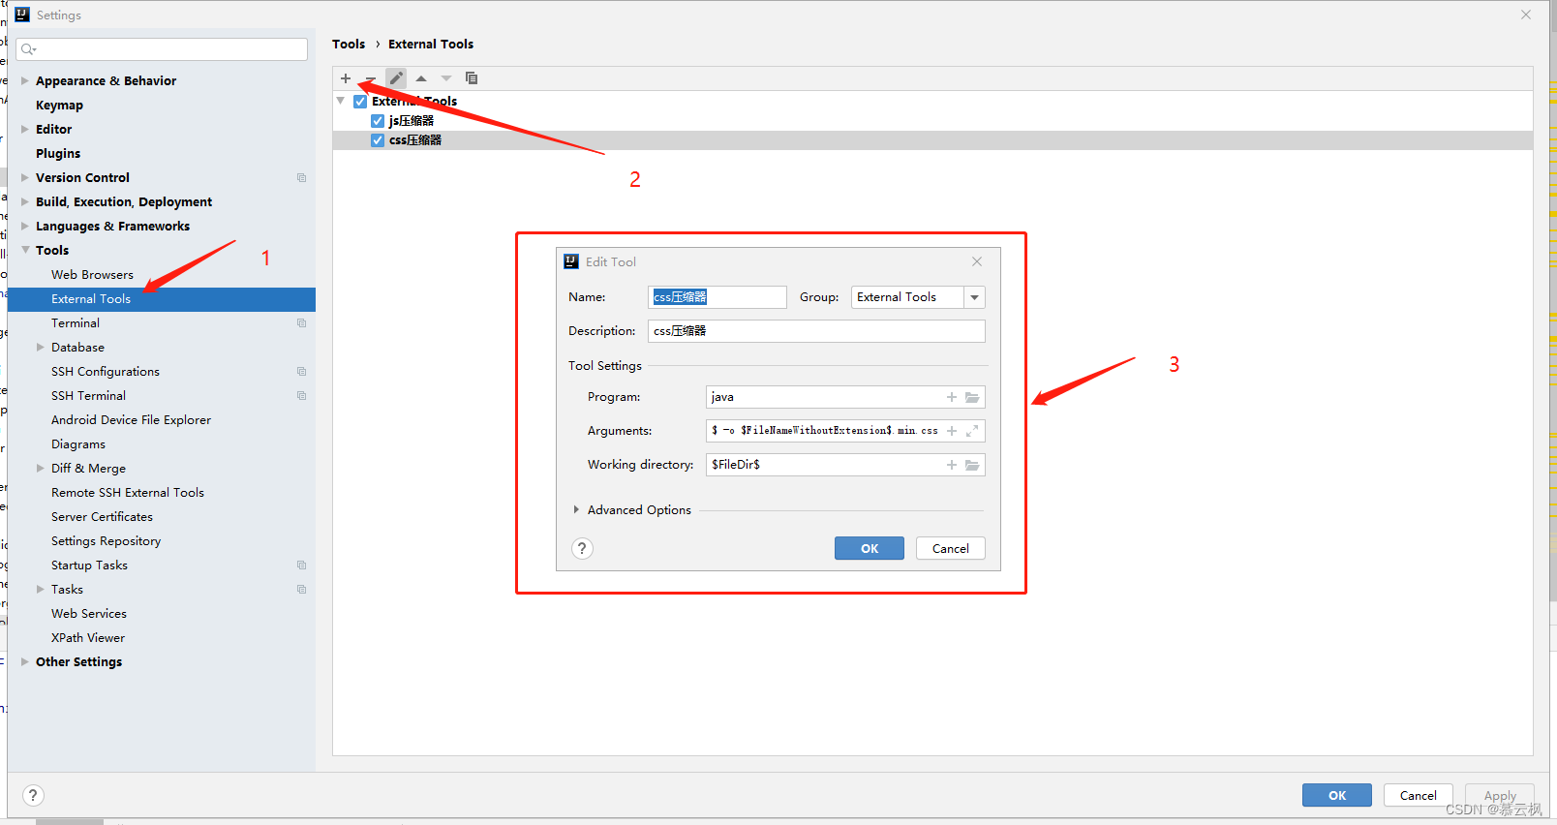This screenshot has height=825, width=1557.
Task: Toggle External Tools group checkbox
Action: (x=360, y=102)
